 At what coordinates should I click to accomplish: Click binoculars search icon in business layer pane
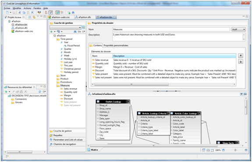point(75,32)
